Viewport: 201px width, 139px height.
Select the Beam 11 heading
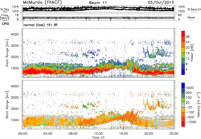point(98,3)
